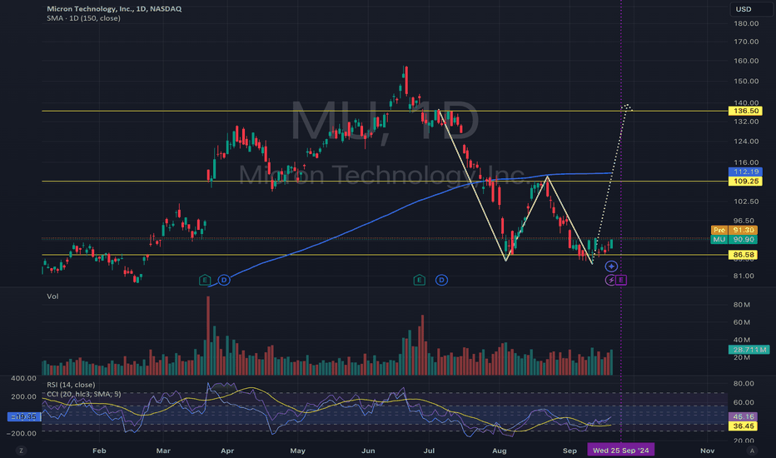The height and width of the screenshot is (458, 776).
Task: Click the 124.00 price axis label
Action: [x=746, y=141]
